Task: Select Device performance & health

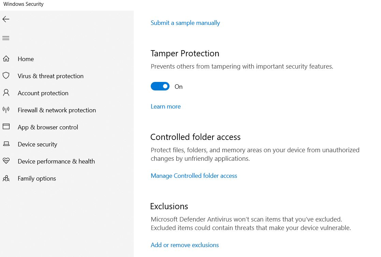Action: point(56,161)
